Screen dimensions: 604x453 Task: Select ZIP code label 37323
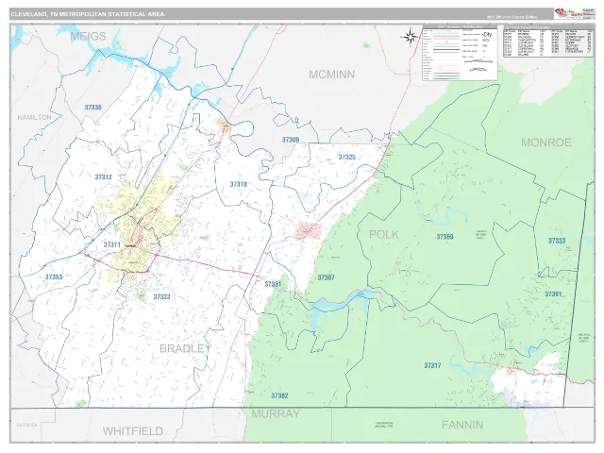pyautogui.click(x=161, y=296)
